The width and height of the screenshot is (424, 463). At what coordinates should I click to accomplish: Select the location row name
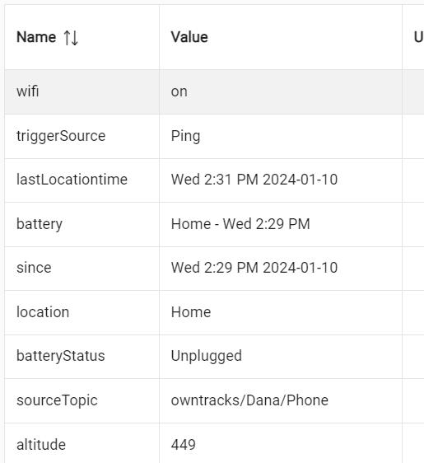click(43, 312)
